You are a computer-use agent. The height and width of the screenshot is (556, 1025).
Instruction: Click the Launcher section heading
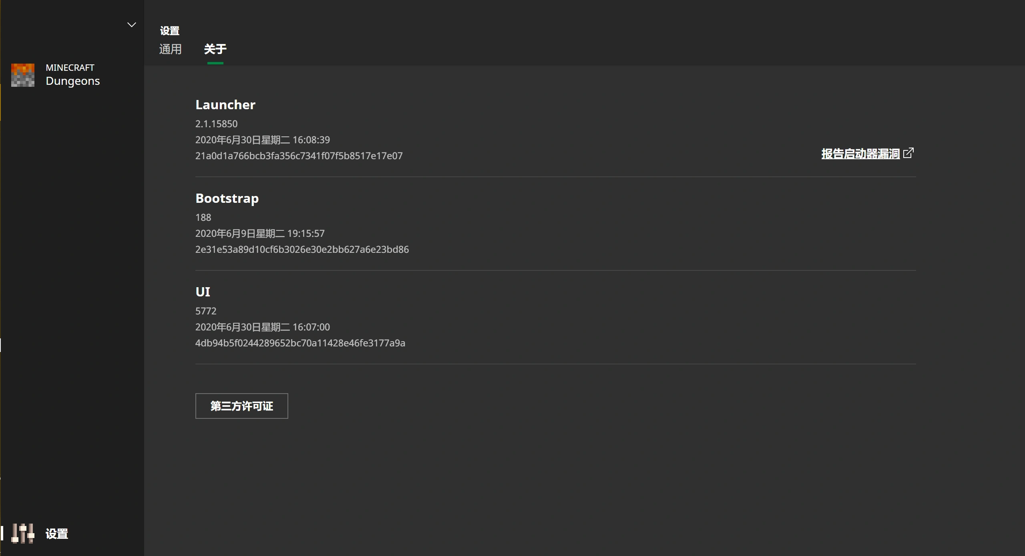pyautogui.click(x=225, y=105)
